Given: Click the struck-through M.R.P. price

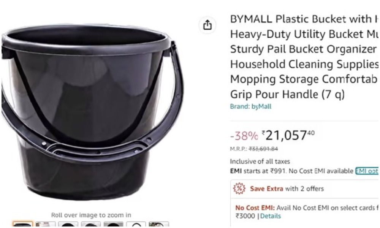Looking at the screenshot, I should pos(263,149).
